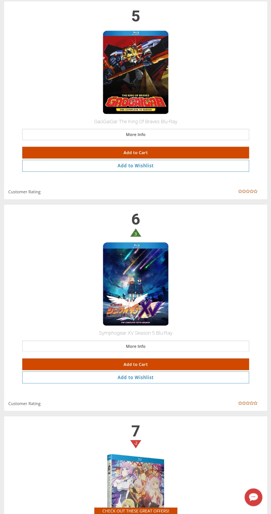Open Symphogear XV Blu-ray cover image

click(135, 284)
